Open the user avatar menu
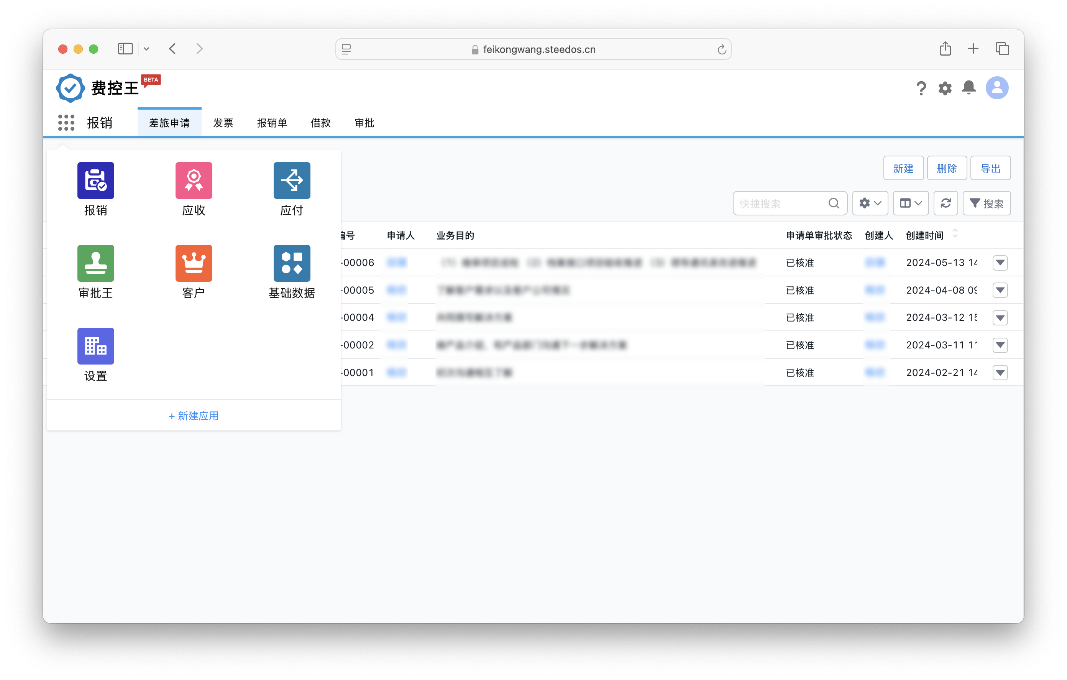The height and width of the screenshot is (680, 1067). pyautogui.click(x=997, y=88)
